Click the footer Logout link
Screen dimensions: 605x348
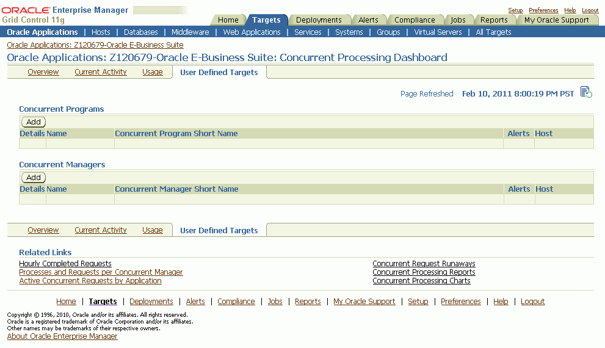pos(532,302)
